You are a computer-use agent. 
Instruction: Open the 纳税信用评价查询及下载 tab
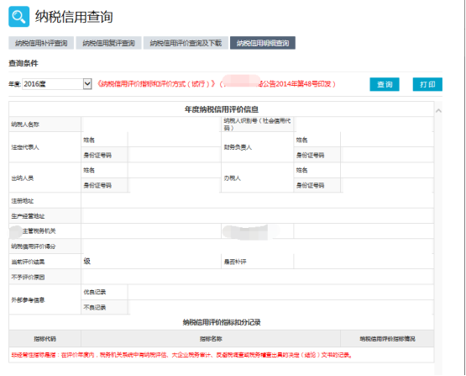186,43
